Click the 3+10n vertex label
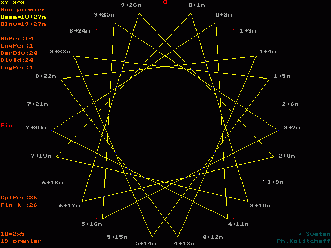331x248 pixels. tap(260, 206)
